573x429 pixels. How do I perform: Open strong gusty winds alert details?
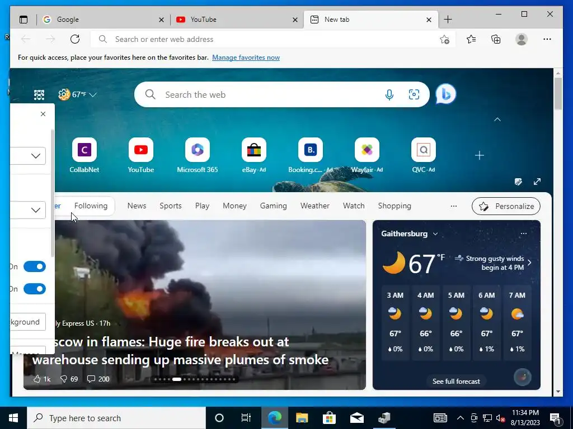coord(494,263)
